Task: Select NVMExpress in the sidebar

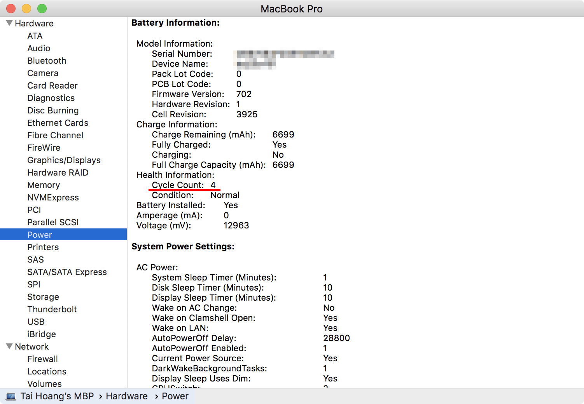Action: [53, 197]
